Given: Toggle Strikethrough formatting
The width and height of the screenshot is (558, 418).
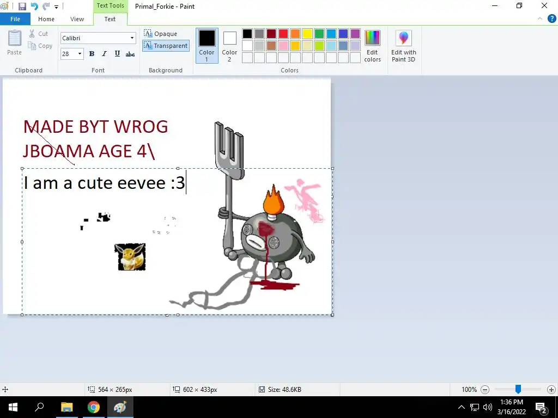Looking at the screenshot, I should pyautogui.click(x=130, y=54).
